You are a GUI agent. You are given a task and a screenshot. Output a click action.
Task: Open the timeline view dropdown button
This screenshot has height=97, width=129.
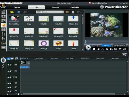tap(9, 59)
